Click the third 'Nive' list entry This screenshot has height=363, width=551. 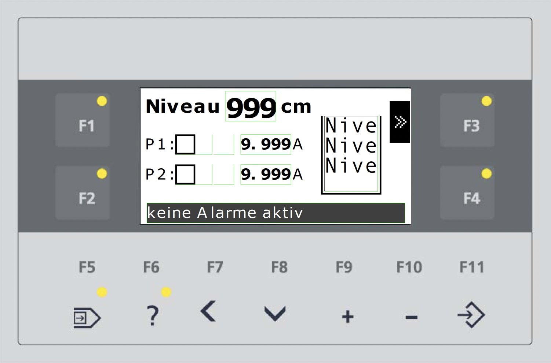(x=351, y=165)
